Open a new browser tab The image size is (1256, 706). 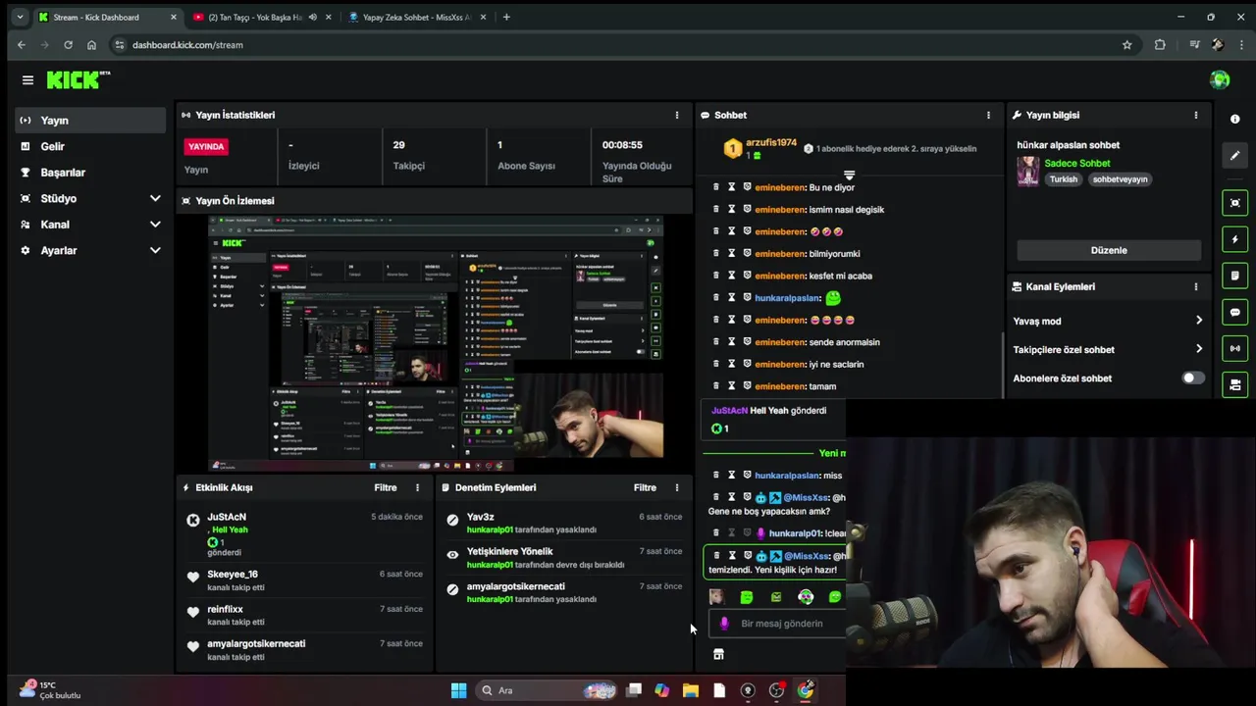point(506,17)
